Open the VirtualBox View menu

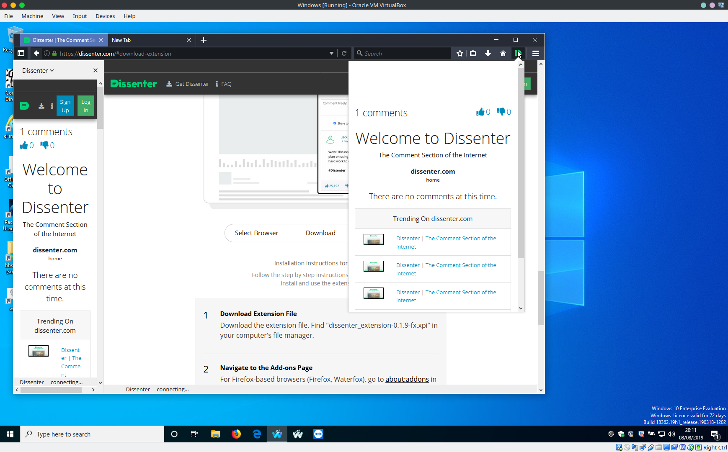pos(58,16)
